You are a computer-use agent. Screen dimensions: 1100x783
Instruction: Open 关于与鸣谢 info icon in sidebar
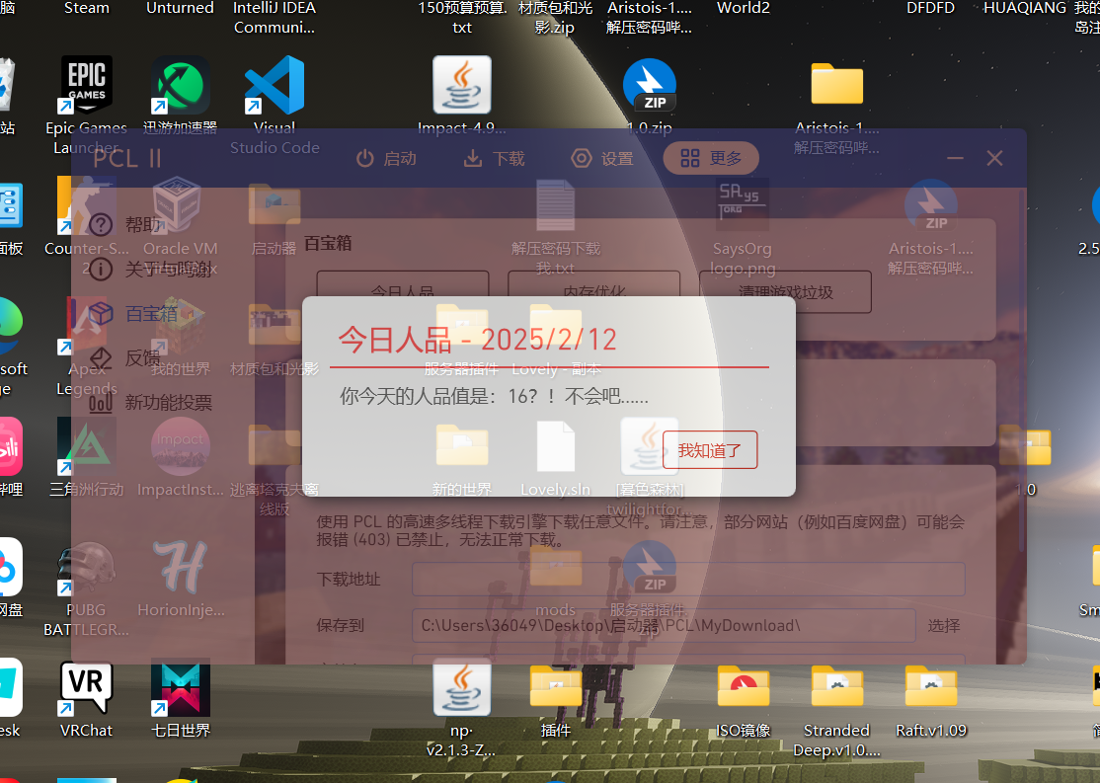pos(101,269)
